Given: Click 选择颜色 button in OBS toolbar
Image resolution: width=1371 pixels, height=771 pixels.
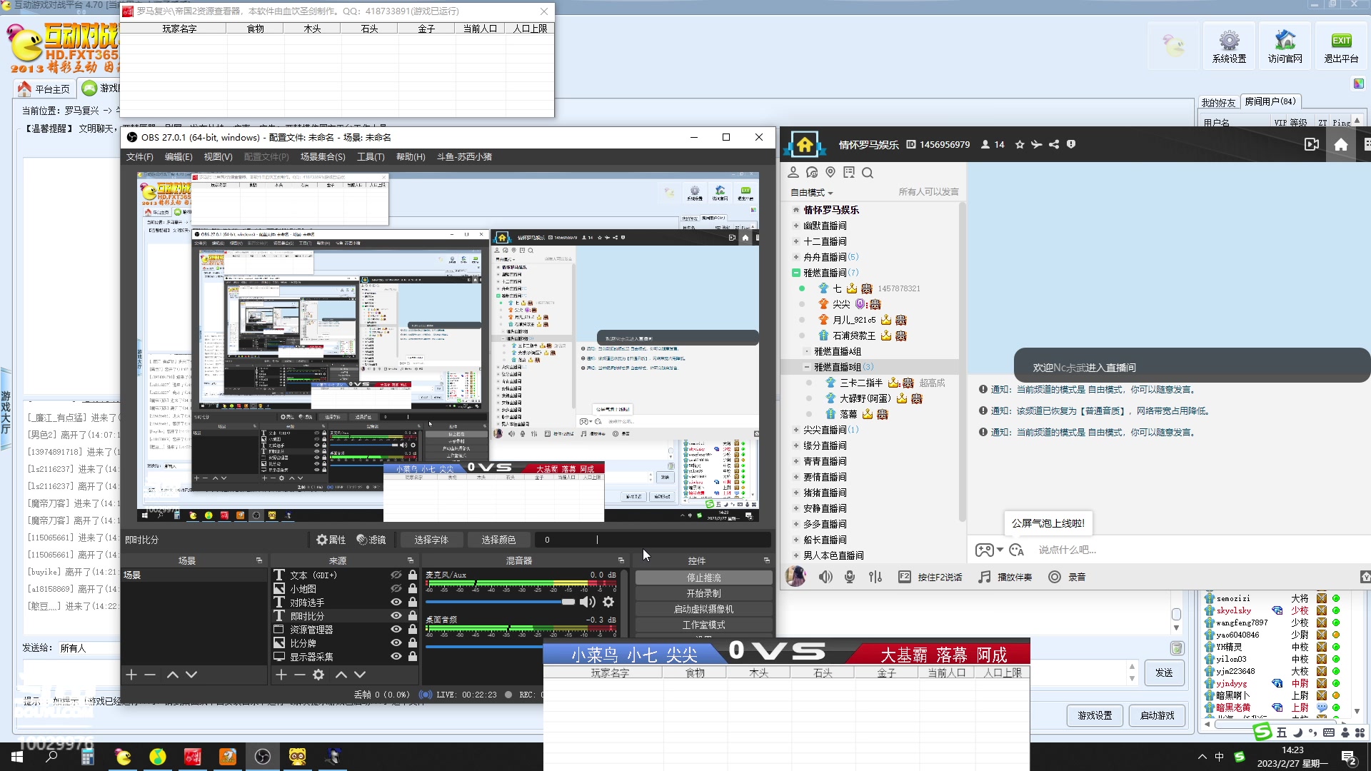Looking at the screenshot, I should 498,540.
